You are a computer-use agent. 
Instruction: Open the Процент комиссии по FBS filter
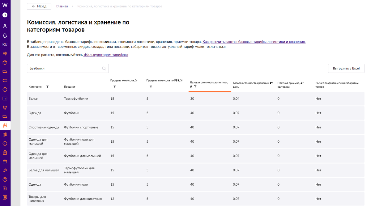[x=151, y=87]
